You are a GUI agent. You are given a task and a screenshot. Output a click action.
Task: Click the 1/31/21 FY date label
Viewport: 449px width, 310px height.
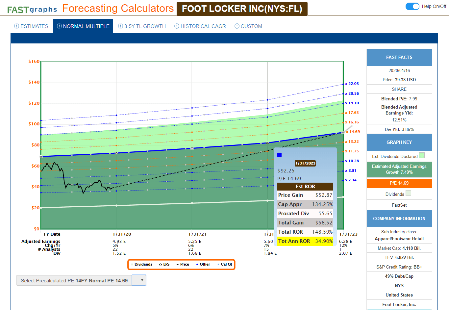click(197, 234)
